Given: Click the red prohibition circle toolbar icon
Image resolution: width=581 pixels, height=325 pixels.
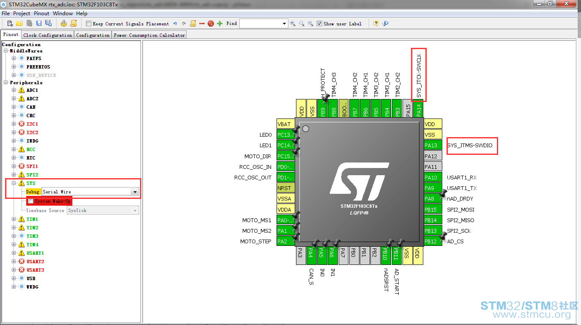Looking at the screenshot, I should [x=211, y=24].
